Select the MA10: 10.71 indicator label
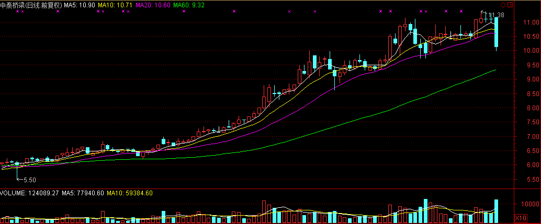This screenshot has width=541, height=224. pos(116,5)
